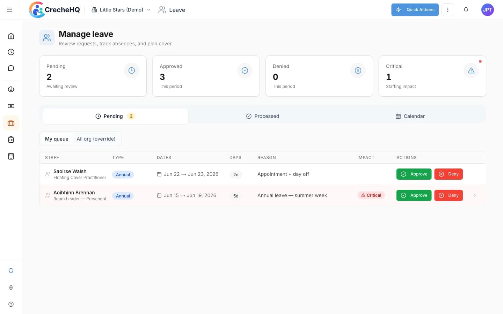This screenshot has width=503, height=314.
Task: Open the help question mark icon
Action: pos(11,304)
